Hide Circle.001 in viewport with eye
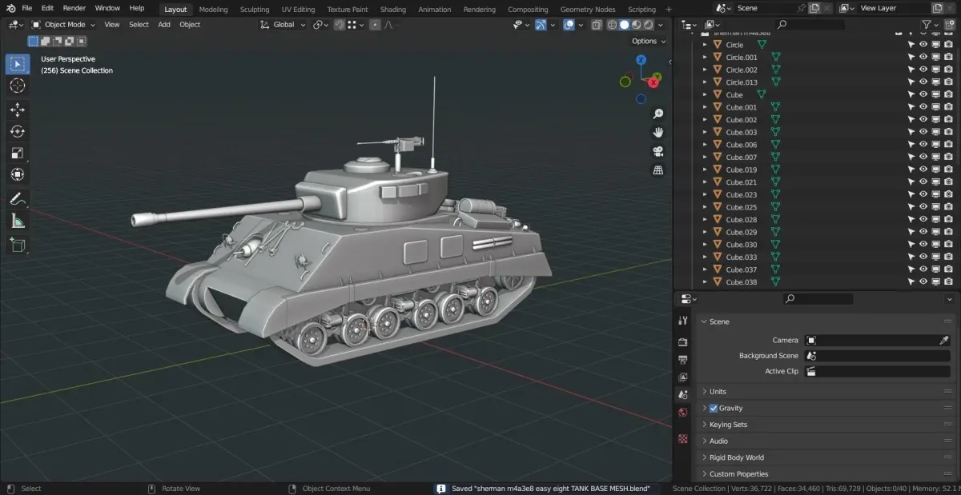 923,58
